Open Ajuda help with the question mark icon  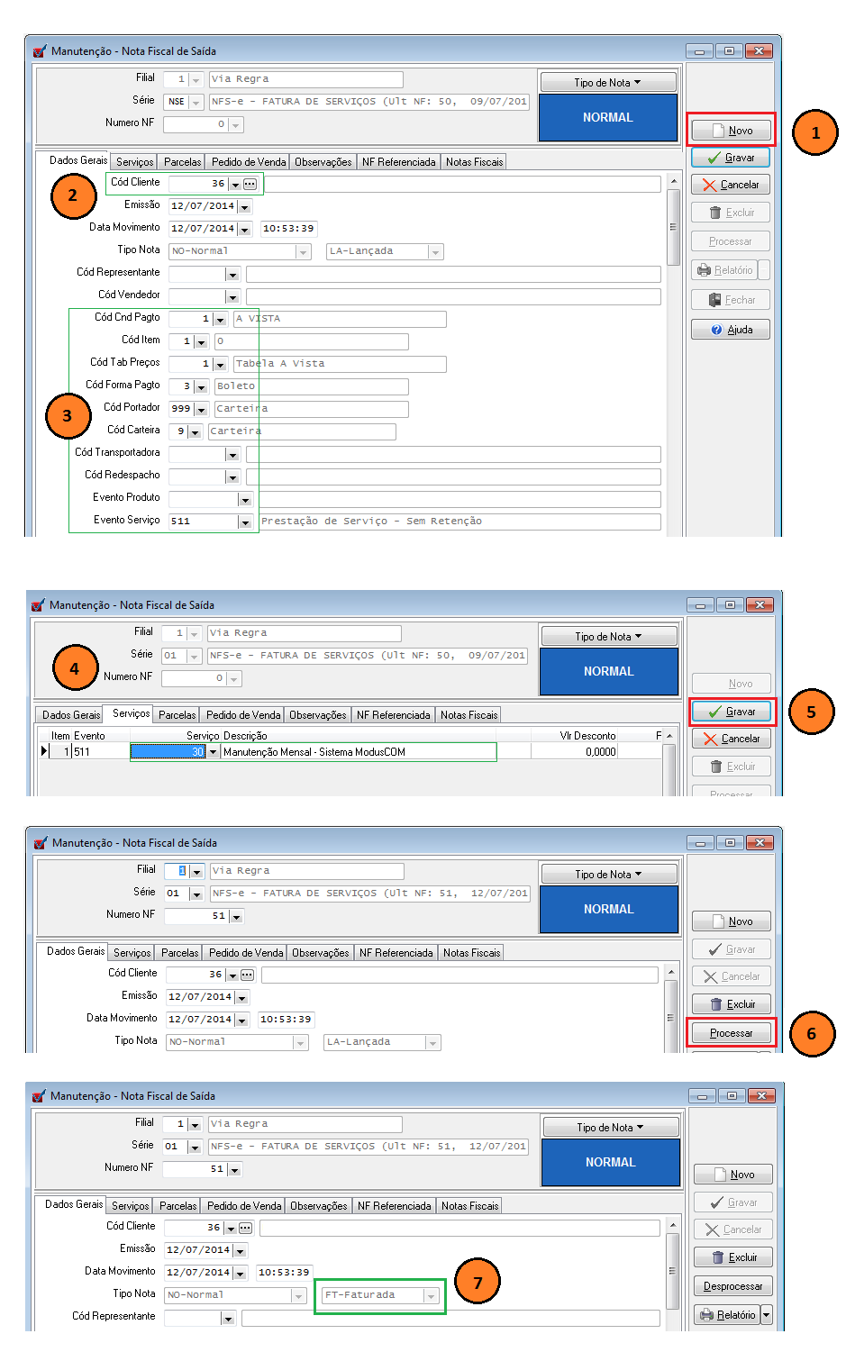pos(731,330)
